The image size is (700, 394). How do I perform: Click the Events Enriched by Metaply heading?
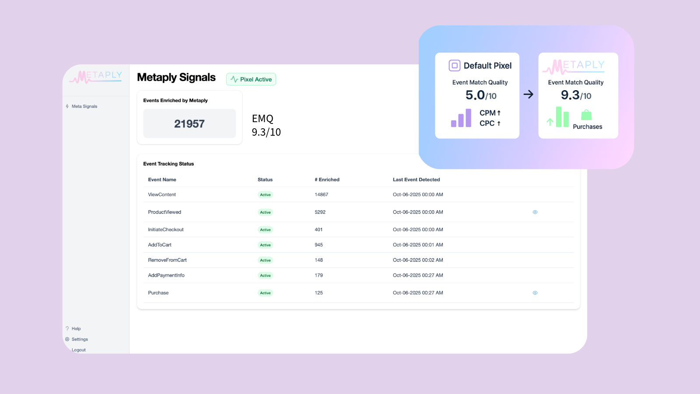175,101
